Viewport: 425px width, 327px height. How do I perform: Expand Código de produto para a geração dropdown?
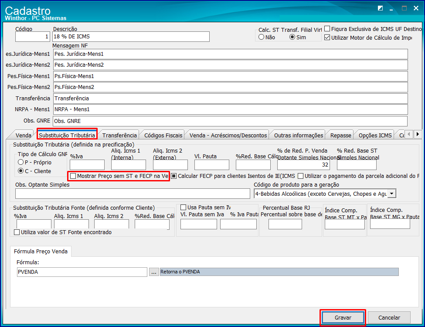(x=392, y=194)
